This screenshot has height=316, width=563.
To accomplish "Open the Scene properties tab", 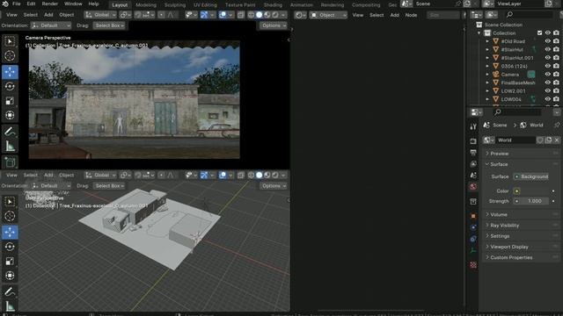I will tap(473, 176).
